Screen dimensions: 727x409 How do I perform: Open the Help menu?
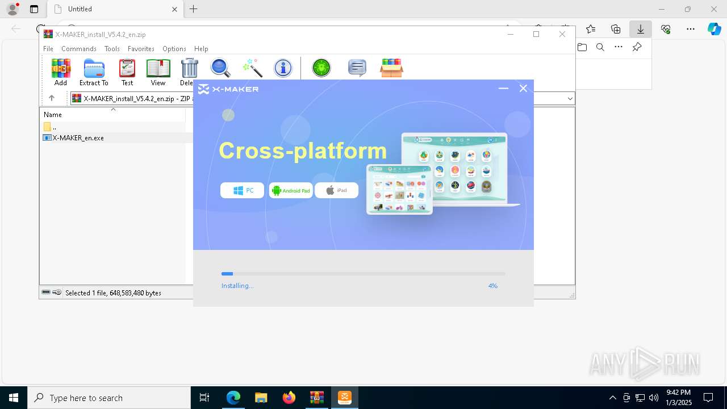pyautogui.click(x=201, y=49)
